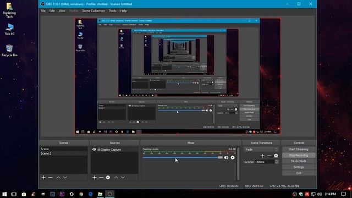Open Premiere Pro from the taskbar
352x198 pixels.
point(62,194)
